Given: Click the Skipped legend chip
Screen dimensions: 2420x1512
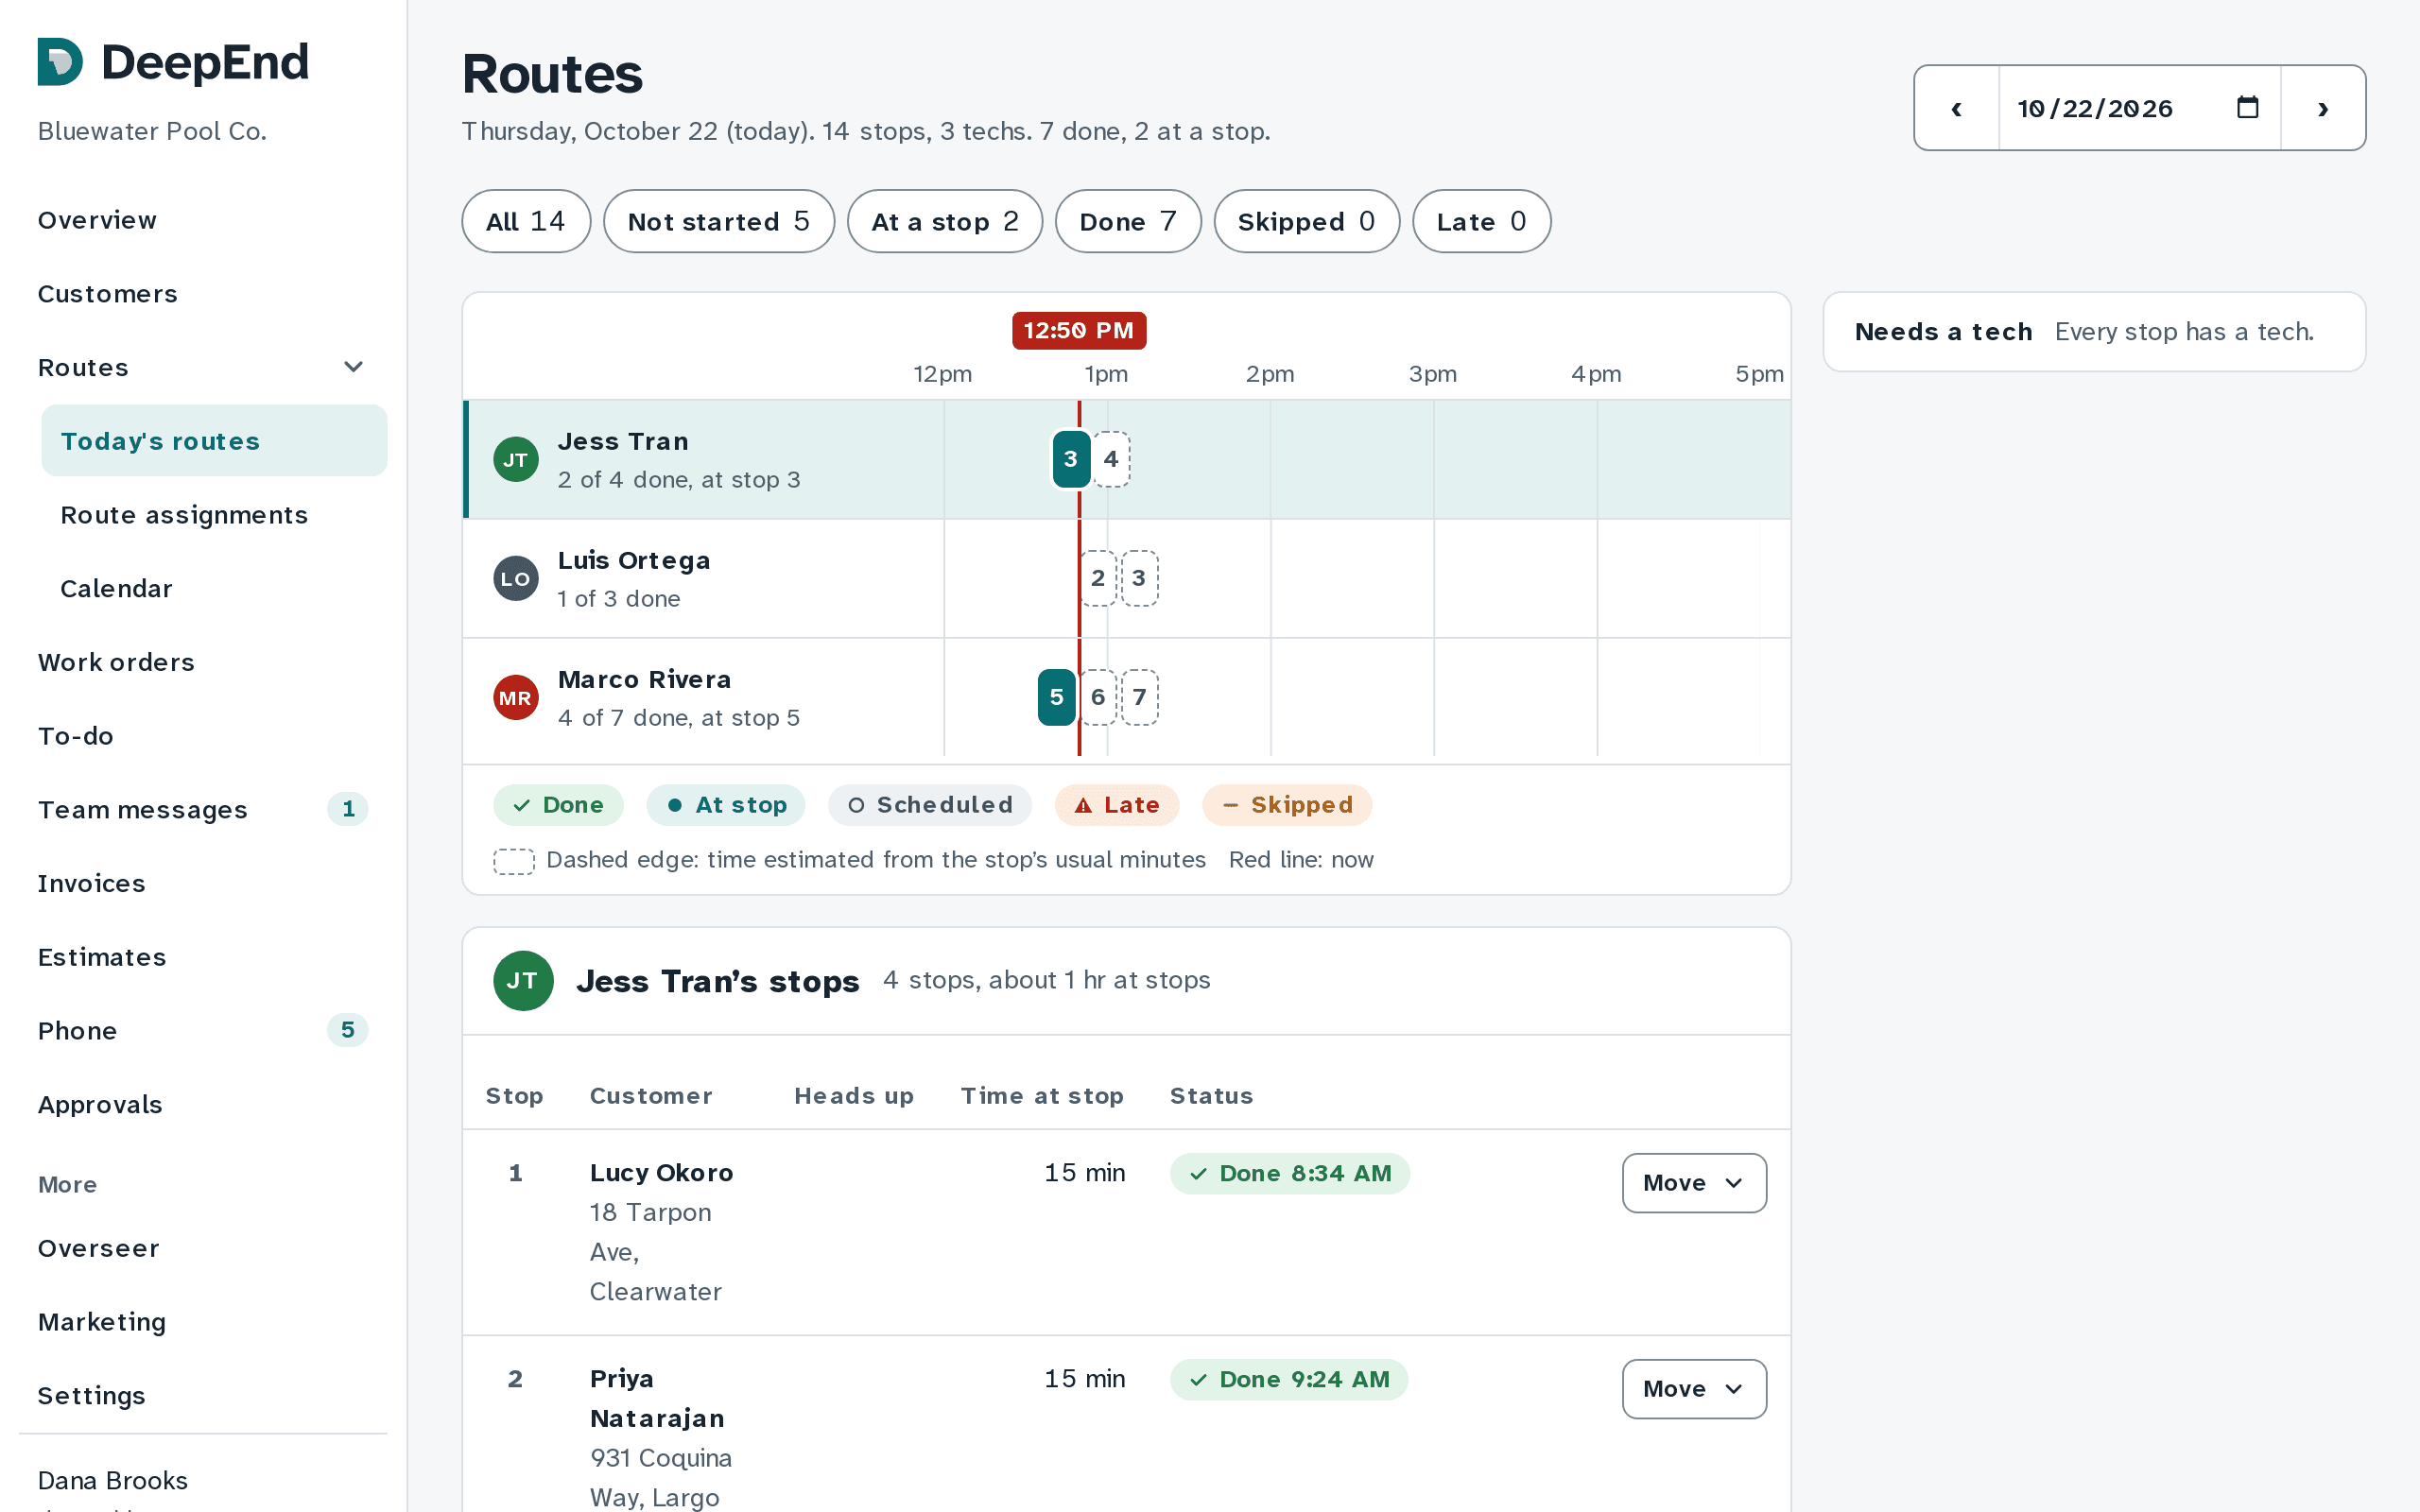Looking at the screenshot, I should 1287,805.
